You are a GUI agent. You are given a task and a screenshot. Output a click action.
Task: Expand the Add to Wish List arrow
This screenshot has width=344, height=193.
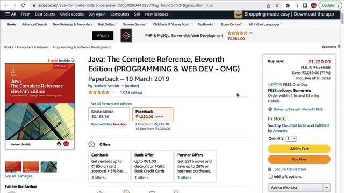tap(326, 188)
